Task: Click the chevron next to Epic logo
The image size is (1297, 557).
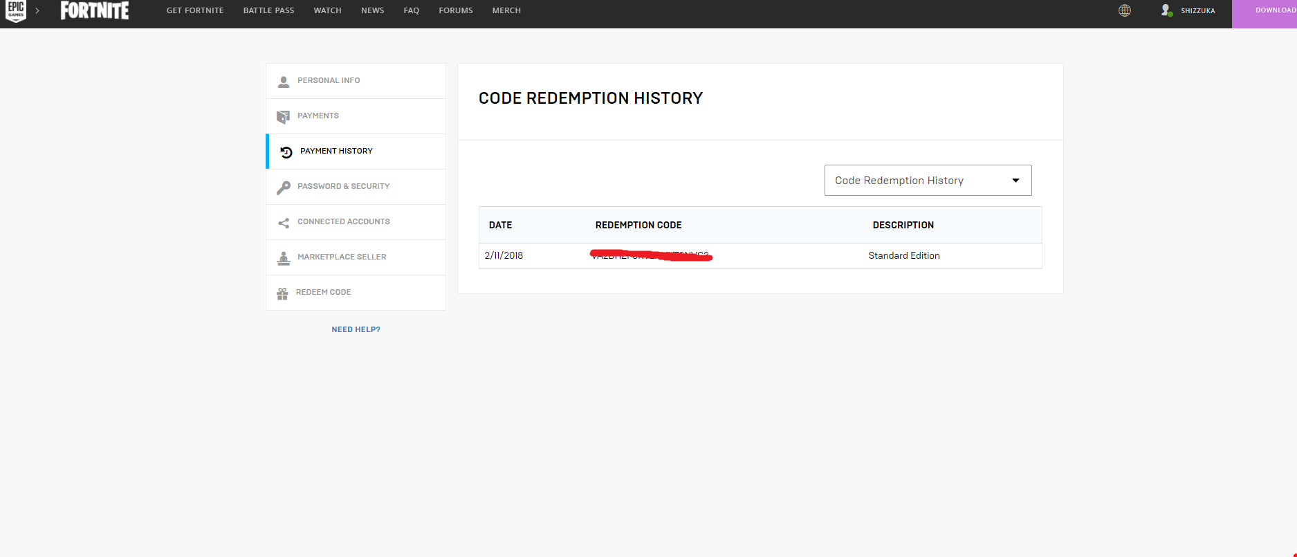Action: [37, 10]
